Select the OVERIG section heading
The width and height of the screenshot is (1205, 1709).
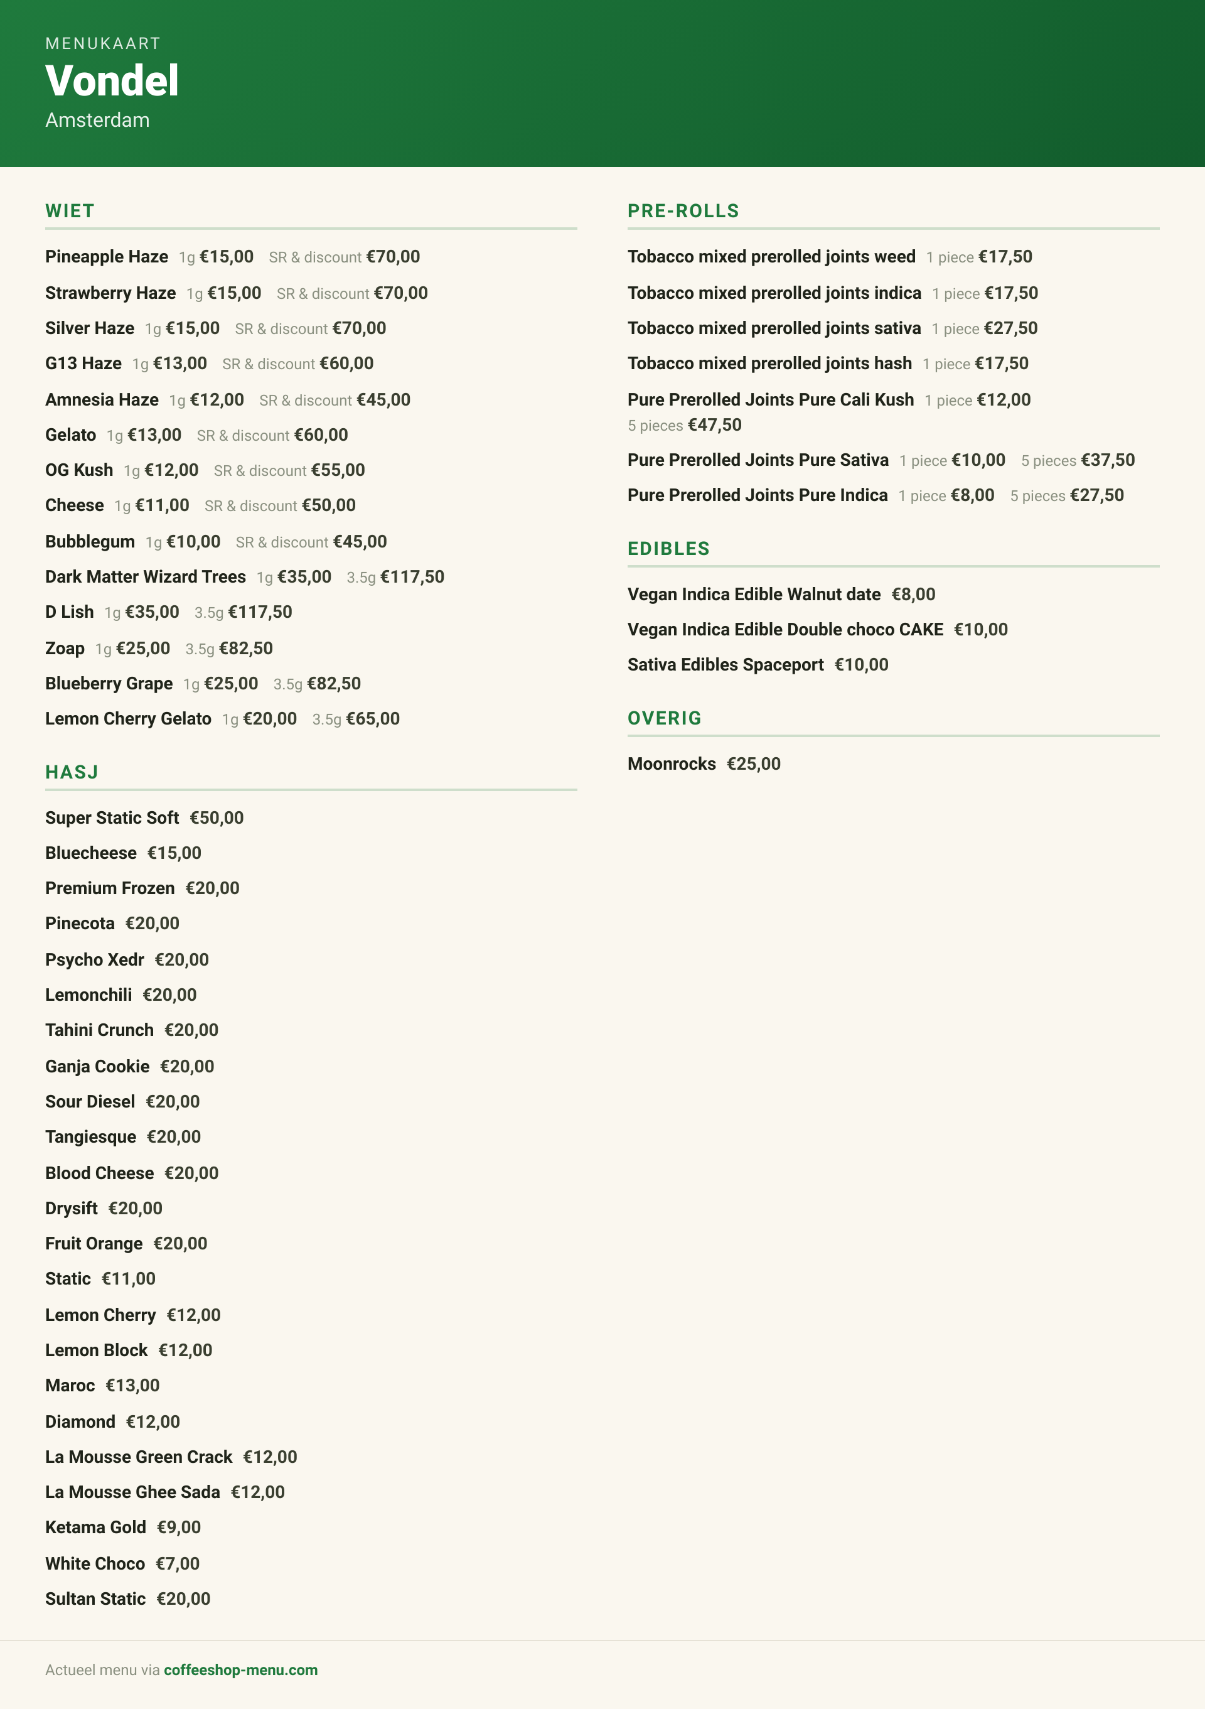665,718
